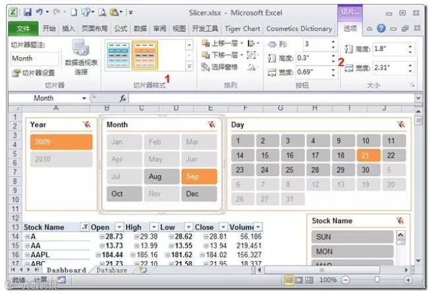Image resolution: width=429 pixels, height=294 pixels.
Task: Toggle Oct in Month slicer
Action: [x=125, y=194]
